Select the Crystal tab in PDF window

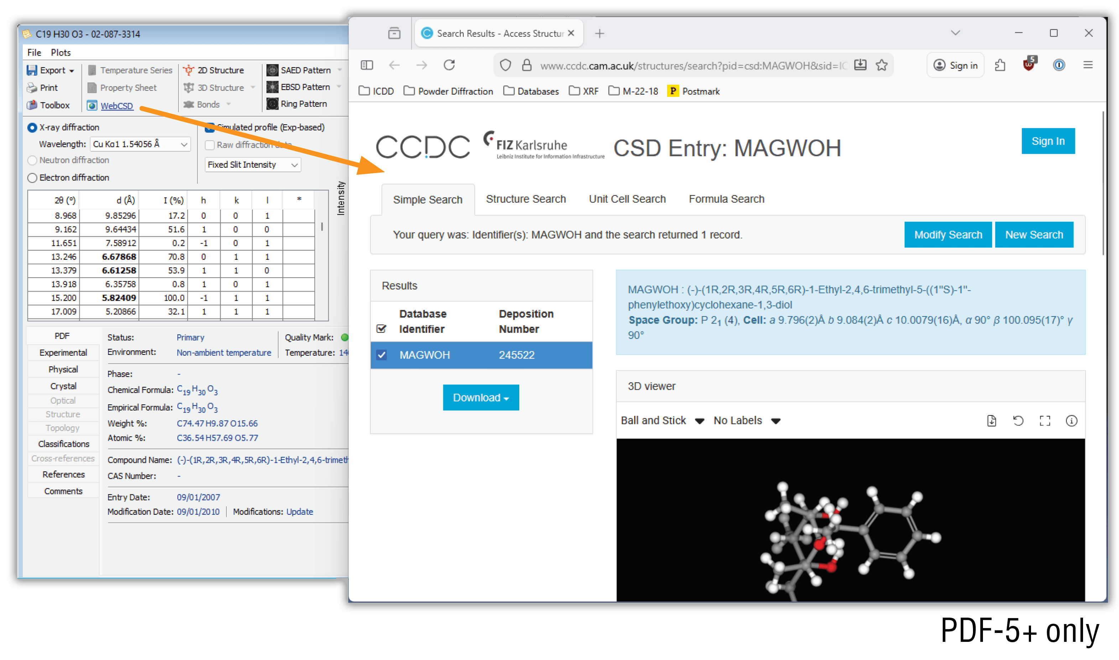(63, 386)
